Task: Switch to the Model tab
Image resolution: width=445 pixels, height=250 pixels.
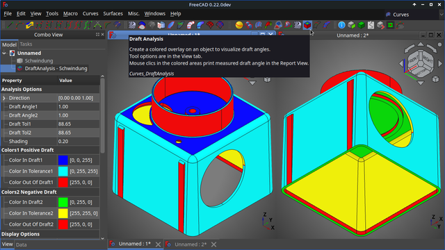Action: pos(9,44)
